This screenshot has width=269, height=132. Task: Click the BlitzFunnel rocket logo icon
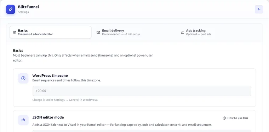point(11,9)
